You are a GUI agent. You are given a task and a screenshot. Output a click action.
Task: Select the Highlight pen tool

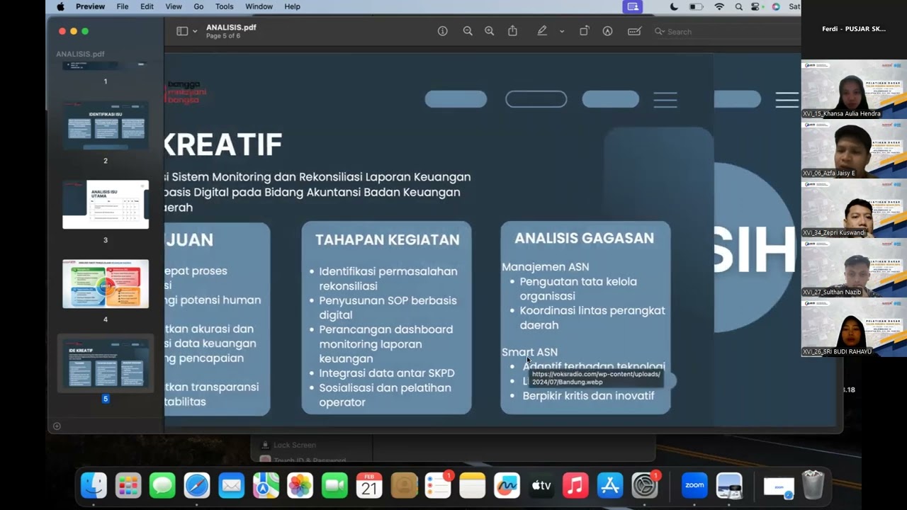[542, 31]
